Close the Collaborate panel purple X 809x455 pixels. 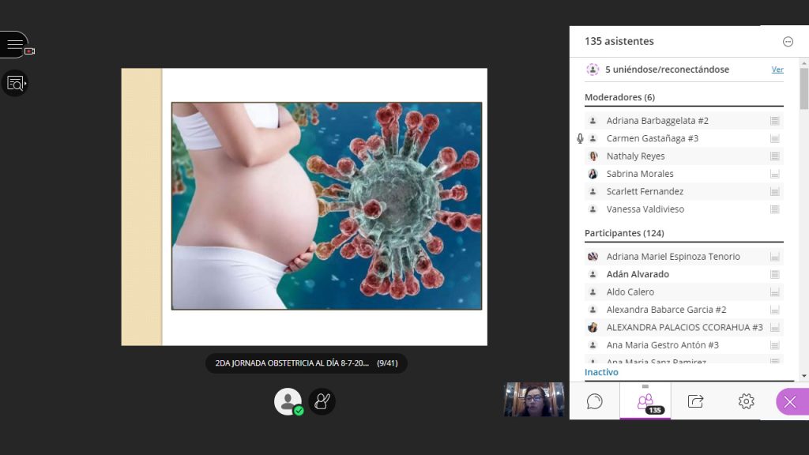tap(792, 401)
